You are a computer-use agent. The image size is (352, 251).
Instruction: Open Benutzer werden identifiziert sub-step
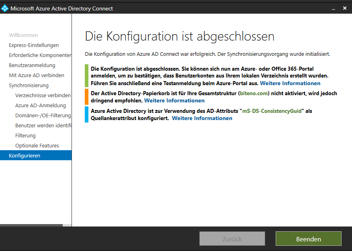(43, 125)
